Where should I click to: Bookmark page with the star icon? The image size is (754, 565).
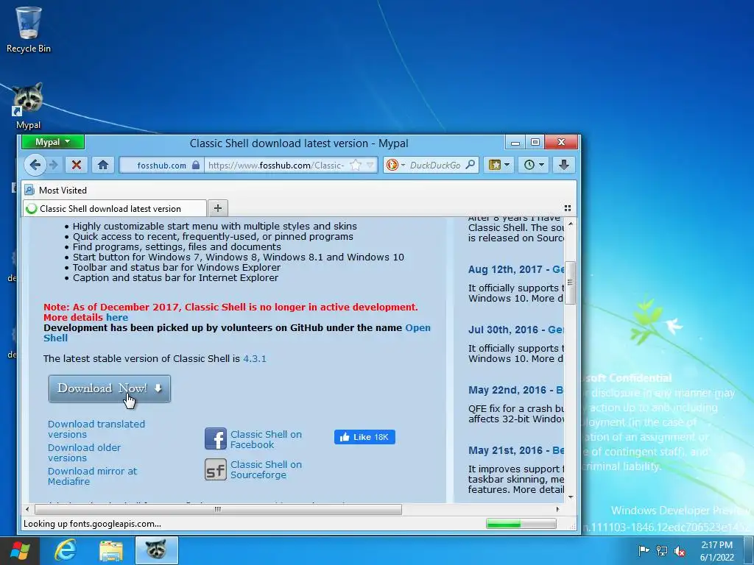(x=356, y=165)
